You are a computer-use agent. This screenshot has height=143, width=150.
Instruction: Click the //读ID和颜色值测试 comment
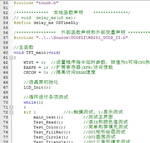click(106, 122)
